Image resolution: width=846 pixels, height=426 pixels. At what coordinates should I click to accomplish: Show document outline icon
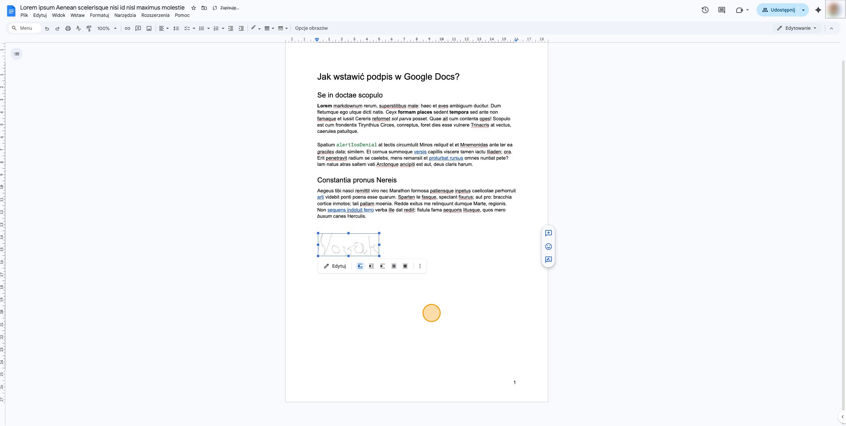click(17, 54)
